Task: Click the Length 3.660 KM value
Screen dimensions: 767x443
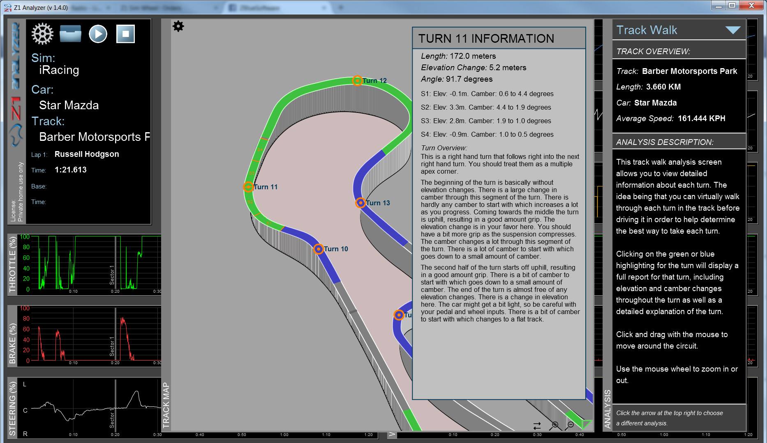Action: click(663, 87)
